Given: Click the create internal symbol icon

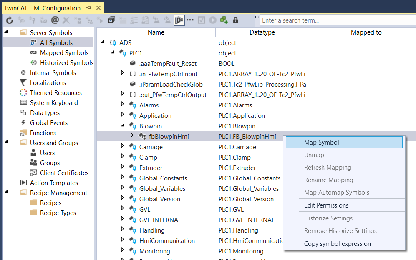Looking at the screenshot, I should tap(21, 20).
